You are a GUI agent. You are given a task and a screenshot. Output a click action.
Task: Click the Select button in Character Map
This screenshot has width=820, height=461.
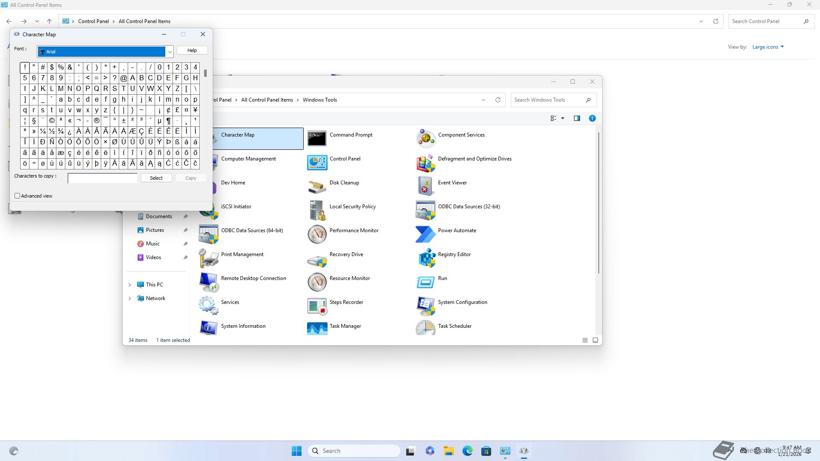[156, 178]
